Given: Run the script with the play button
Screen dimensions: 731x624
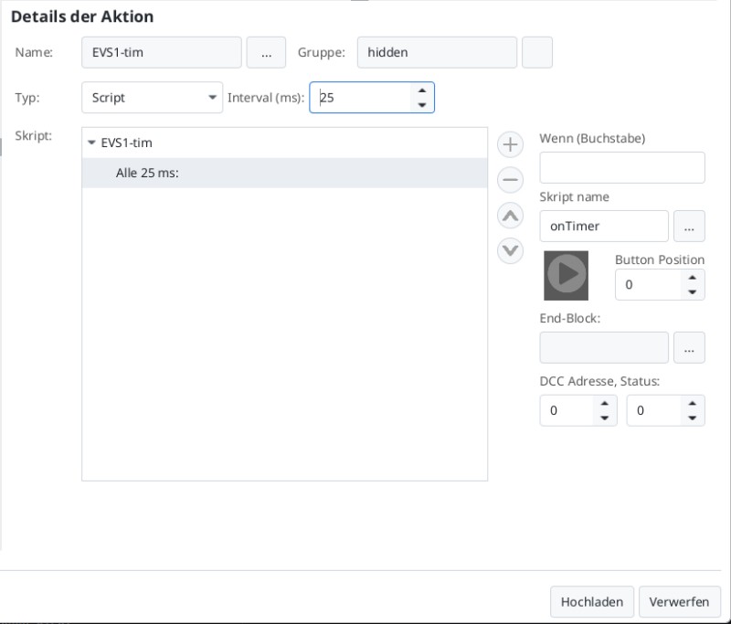Looking at the screenshot, I should click(x=566, y=275).
